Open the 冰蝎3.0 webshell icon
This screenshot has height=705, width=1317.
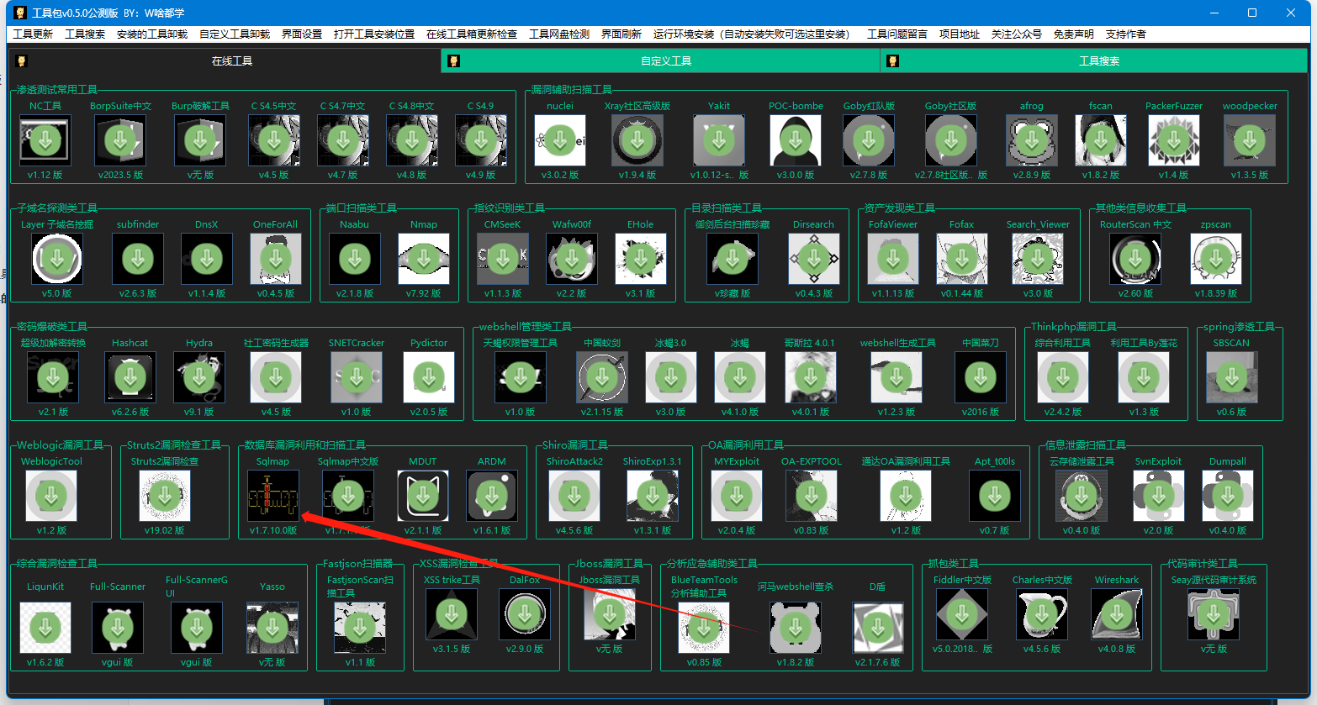tap(671, 377)
